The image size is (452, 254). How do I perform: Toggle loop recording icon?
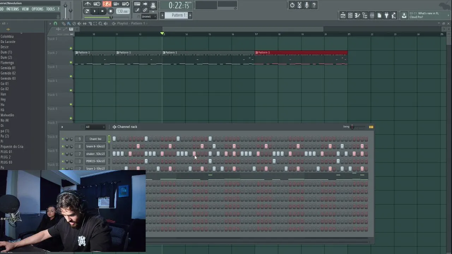(x=126, y=4)
